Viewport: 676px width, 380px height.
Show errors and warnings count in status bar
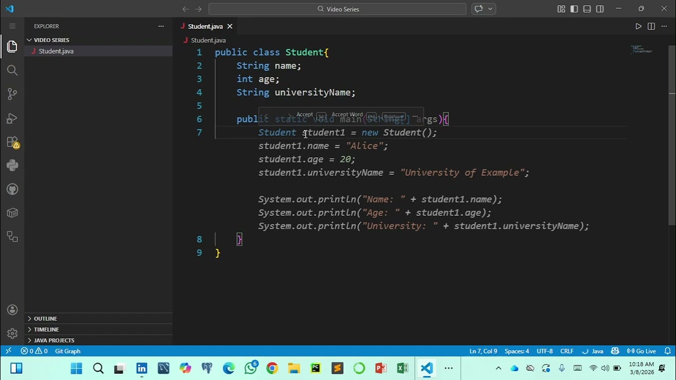coord(34,351)
